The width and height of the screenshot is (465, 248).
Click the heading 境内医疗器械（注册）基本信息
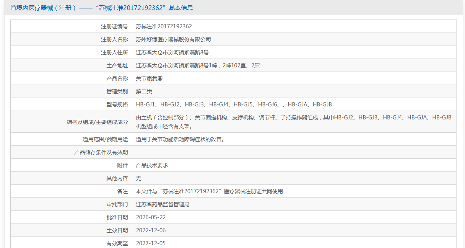coord(105,8)
